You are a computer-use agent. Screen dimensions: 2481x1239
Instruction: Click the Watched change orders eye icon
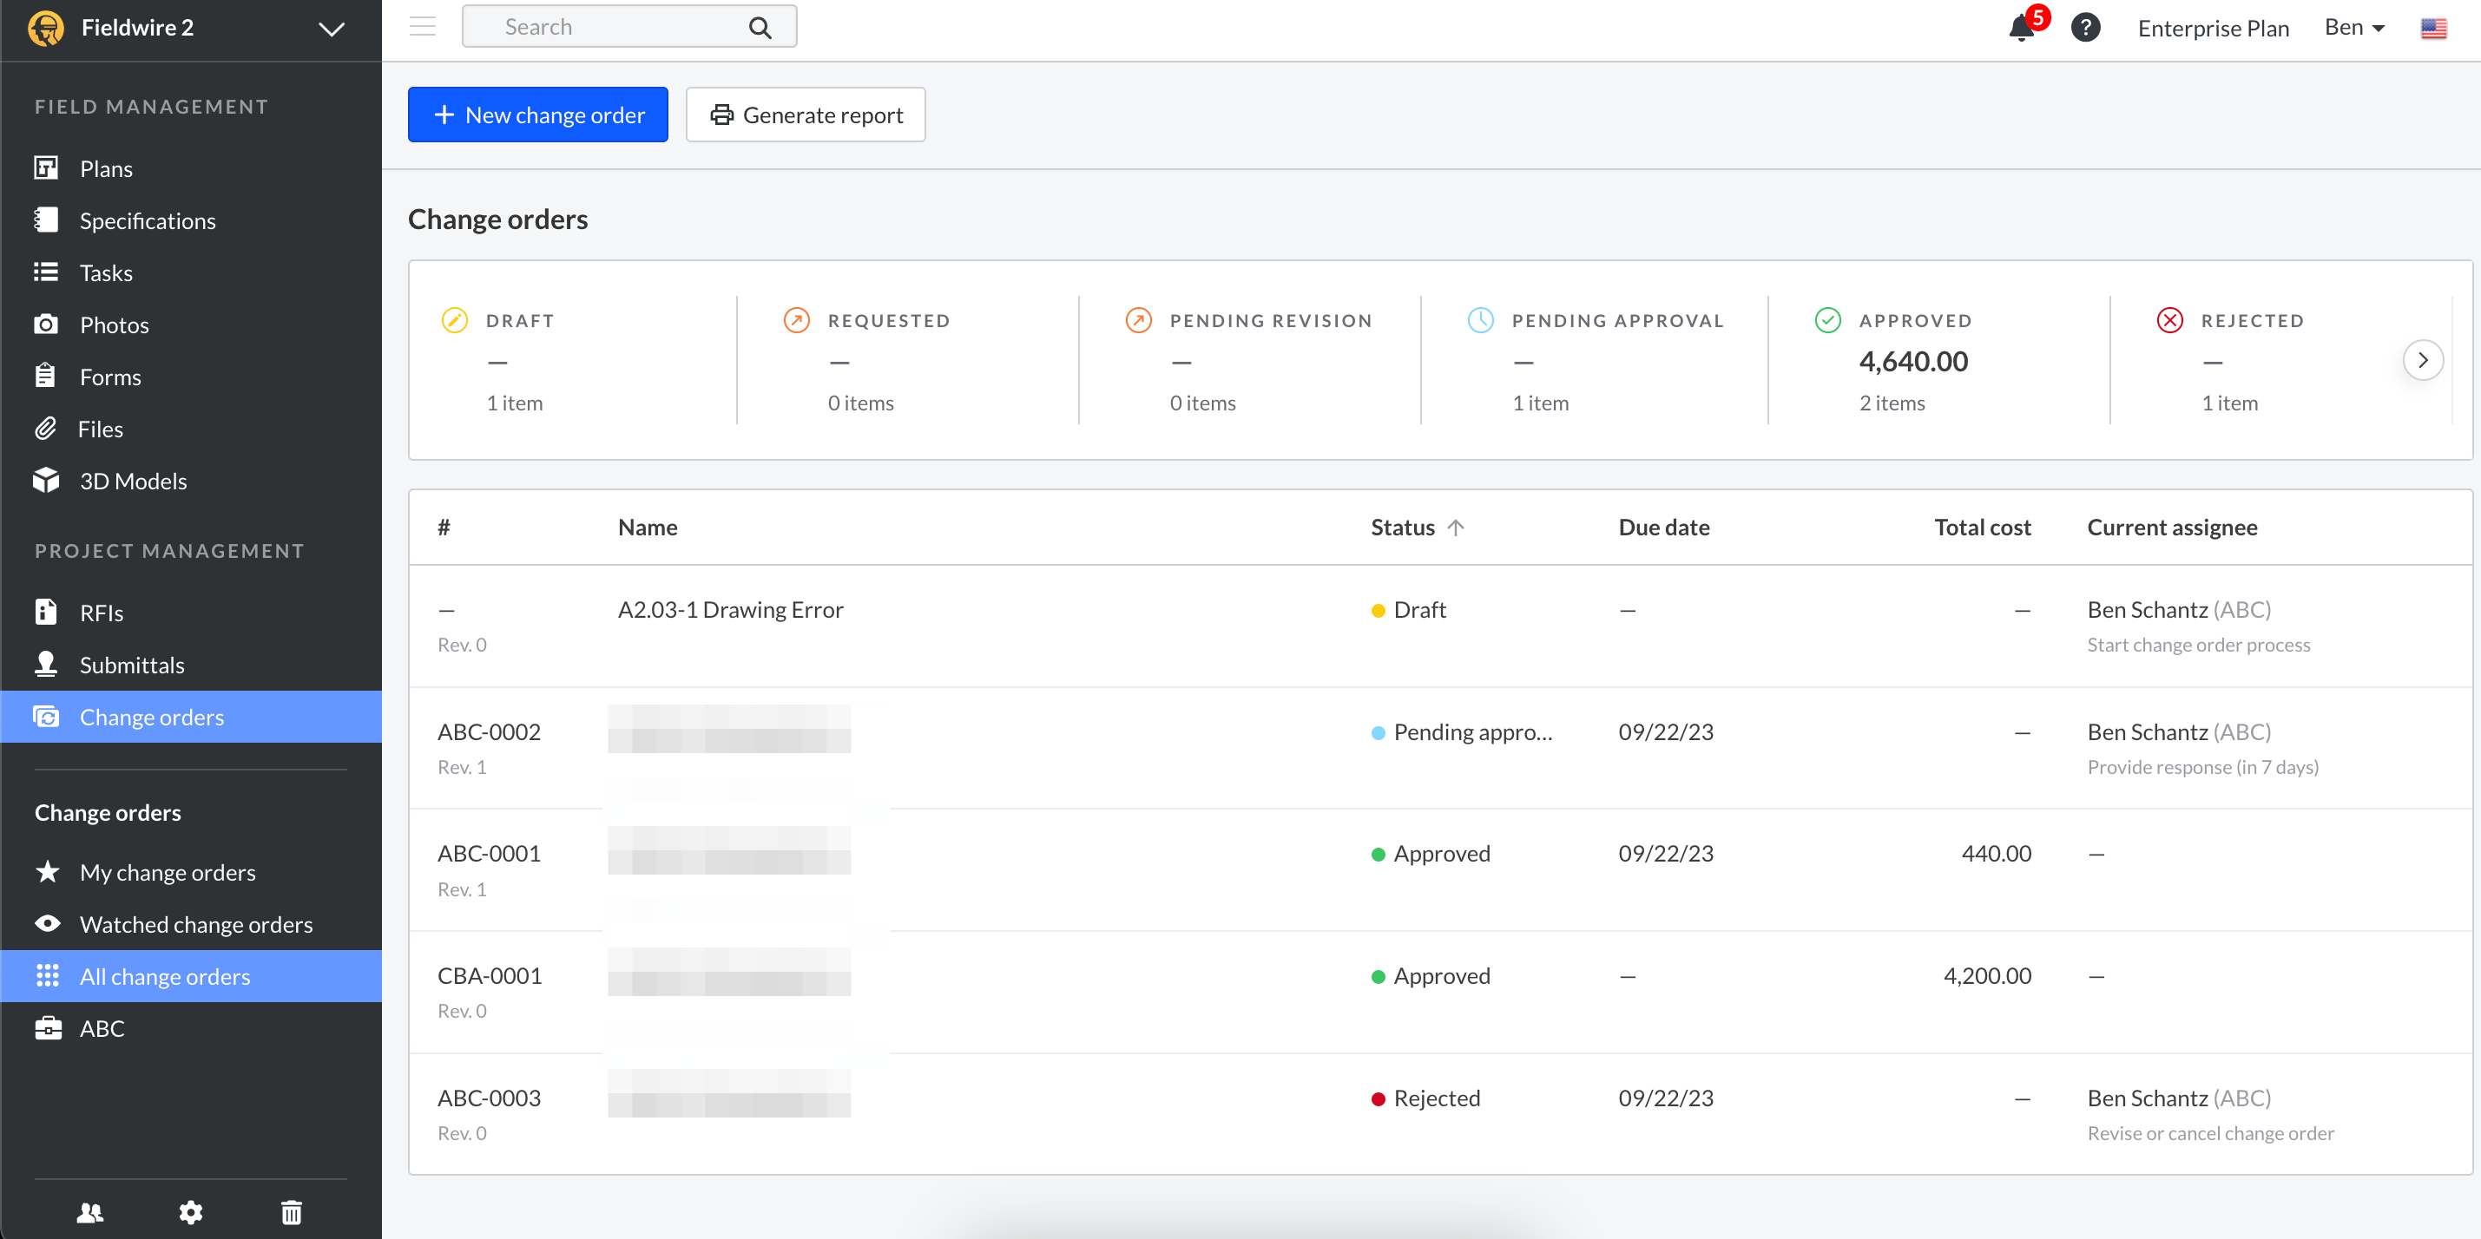coord(47,923)
